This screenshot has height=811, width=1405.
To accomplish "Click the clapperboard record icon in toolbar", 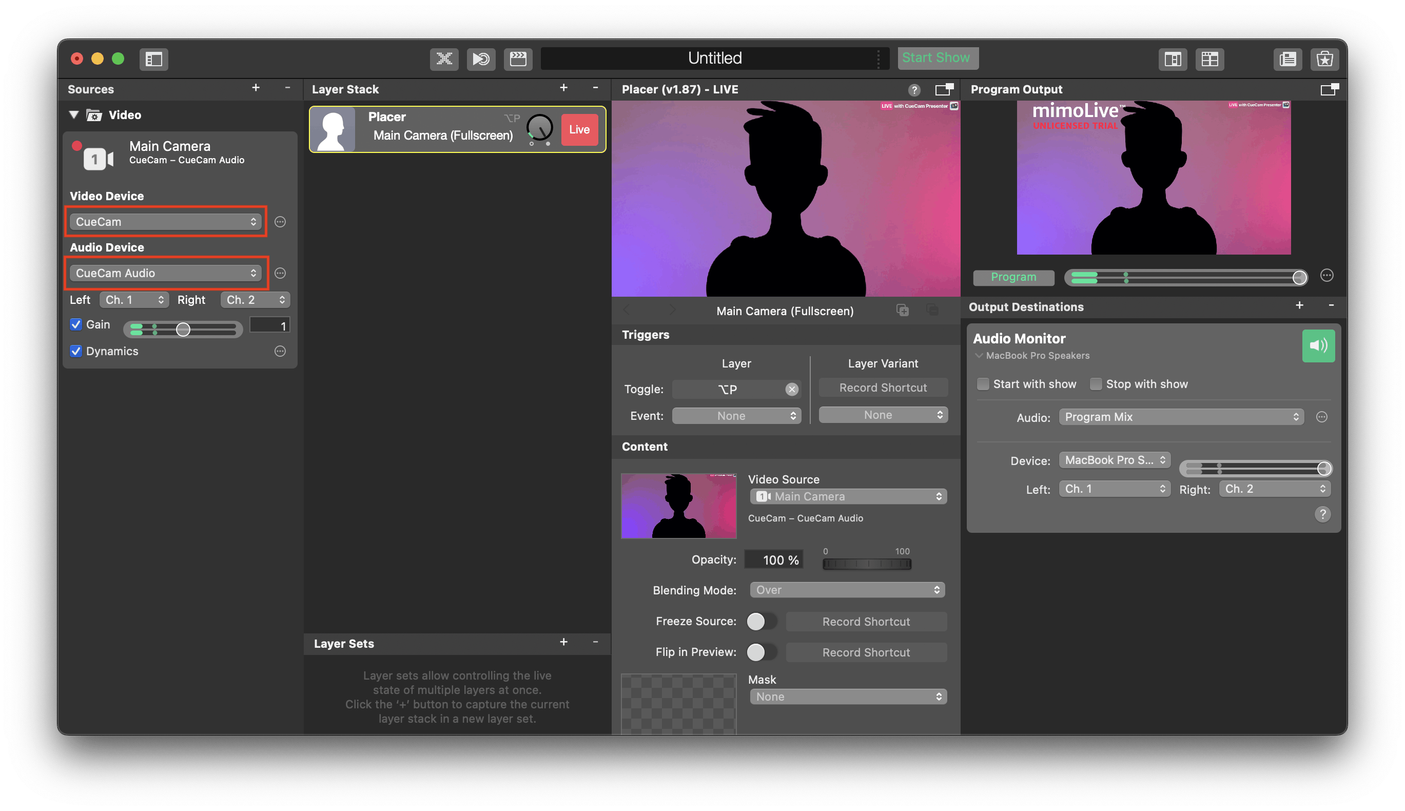I will pos(518,59).
